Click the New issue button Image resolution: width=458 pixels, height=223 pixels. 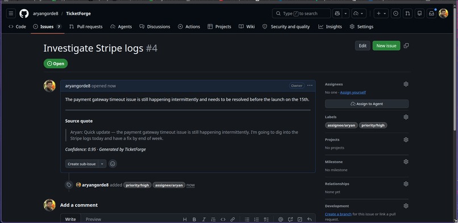[x=386, y=46]
